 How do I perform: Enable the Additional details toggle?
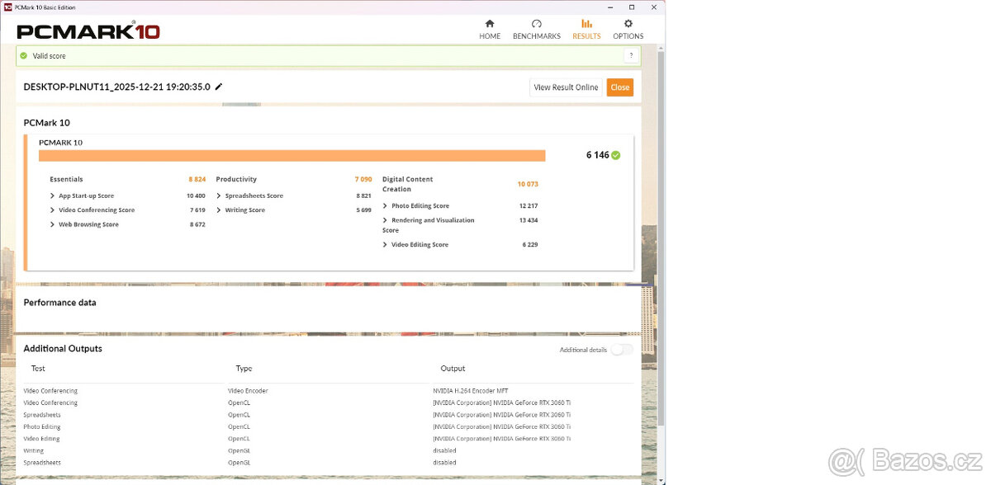[x=621, y=350]
